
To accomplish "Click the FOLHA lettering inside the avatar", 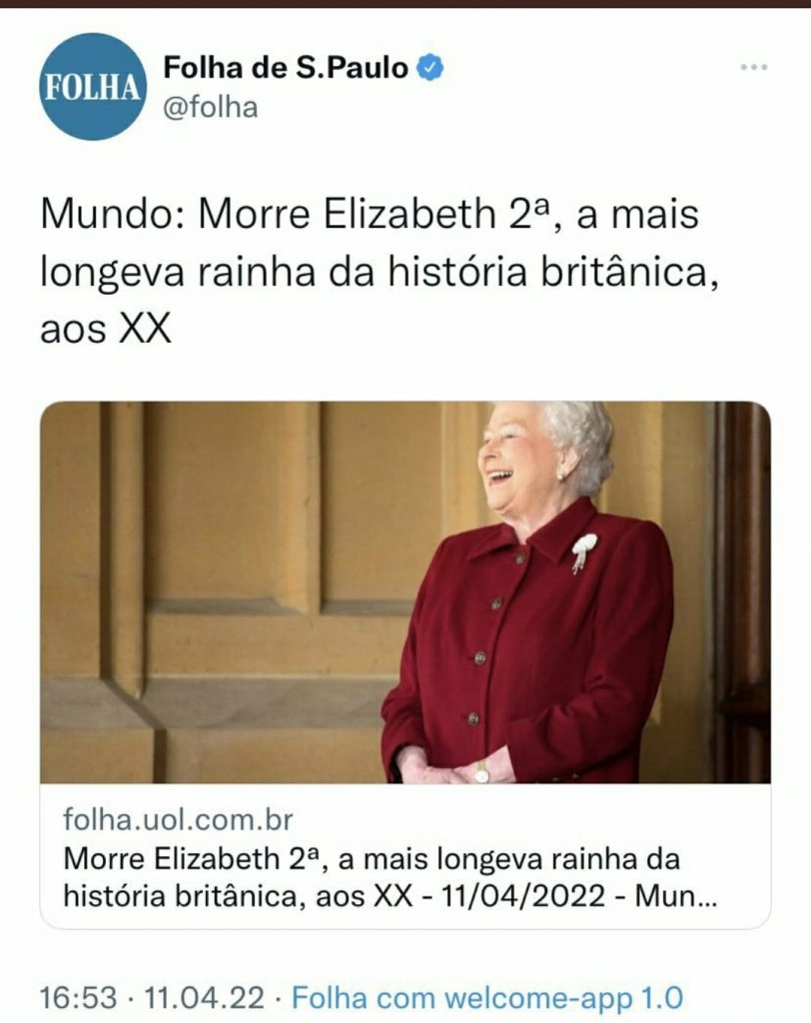I will coord(92,87).
